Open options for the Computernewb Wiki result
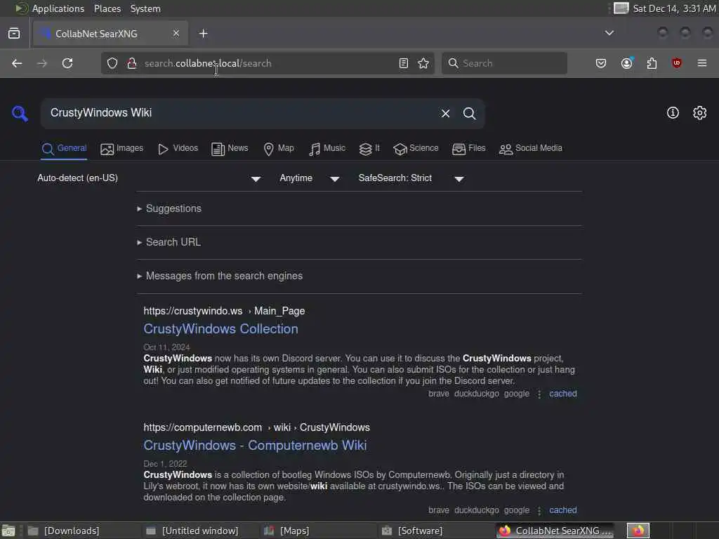The width and height of the screenshot is (719, 539). coord(539,511)
